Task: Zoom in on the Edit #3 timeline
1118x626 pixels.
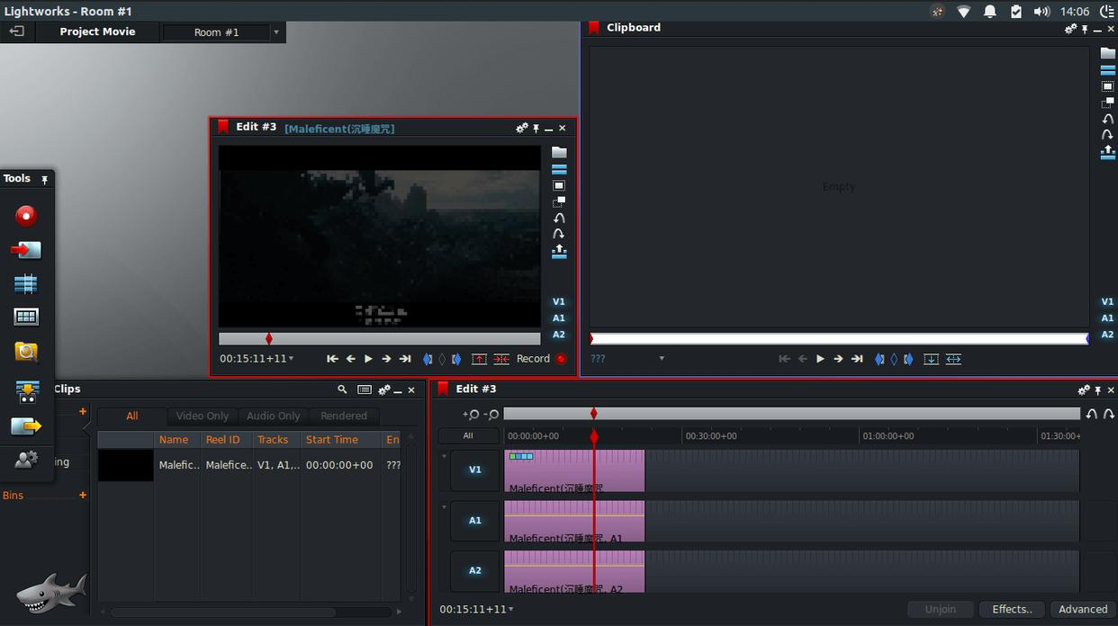Action: click(x=471, y=415)
